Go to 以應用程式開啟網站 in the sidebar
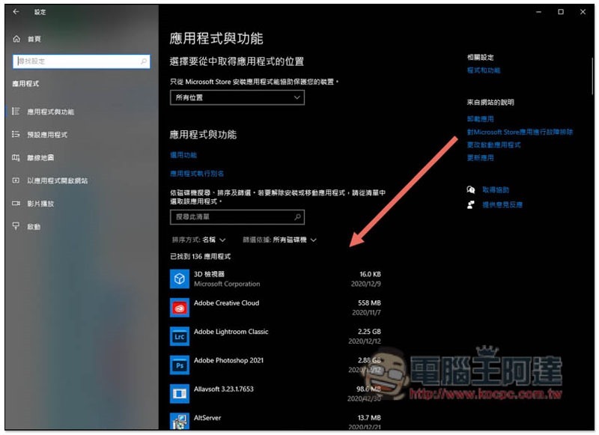The height and width of the screenshot is (435, 599). tap(50, 180)
